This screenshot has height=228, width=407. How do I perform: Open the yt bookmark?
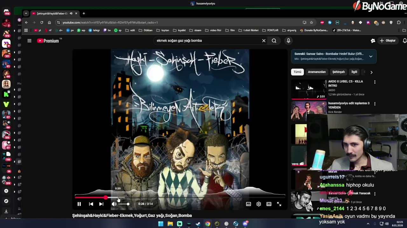coord(38,30)
